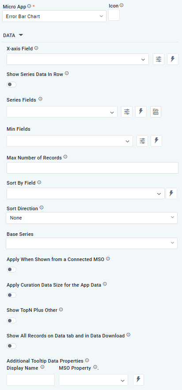
Task: Enable Apply When Shown from Connected MSO
Action: point(11,269)
